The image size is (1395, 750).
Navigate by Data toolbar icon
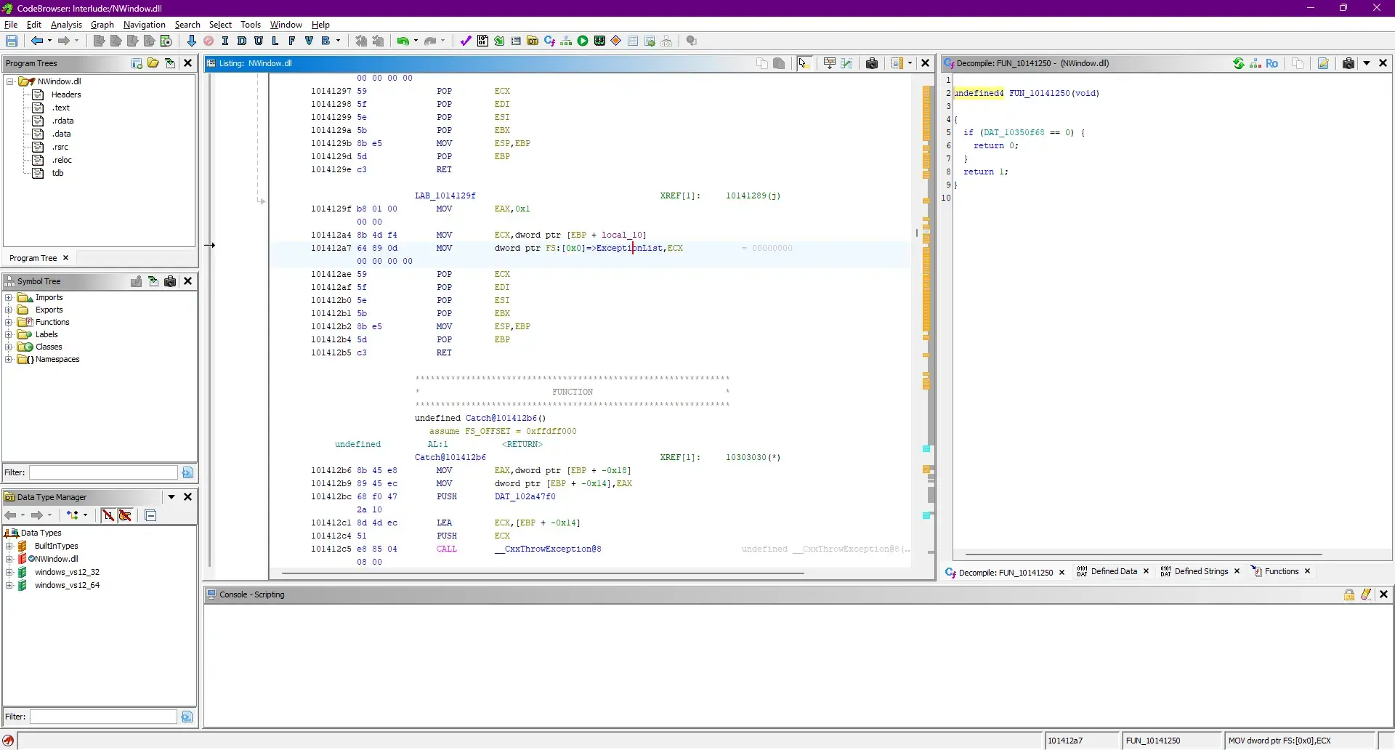tap(242, 41)
